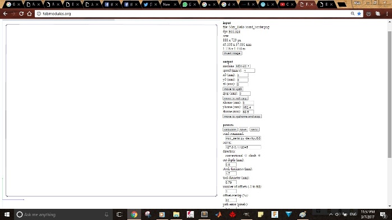Click the volume speaker tray icon
Viewport: 392px width, 220px height.
[338, 214]
